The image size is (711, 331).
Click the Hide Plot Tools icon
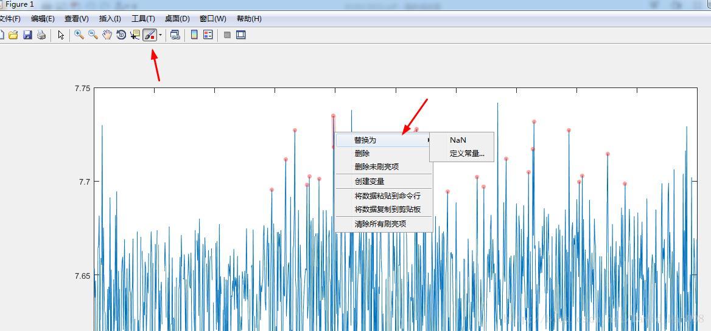tap(228, 35)
